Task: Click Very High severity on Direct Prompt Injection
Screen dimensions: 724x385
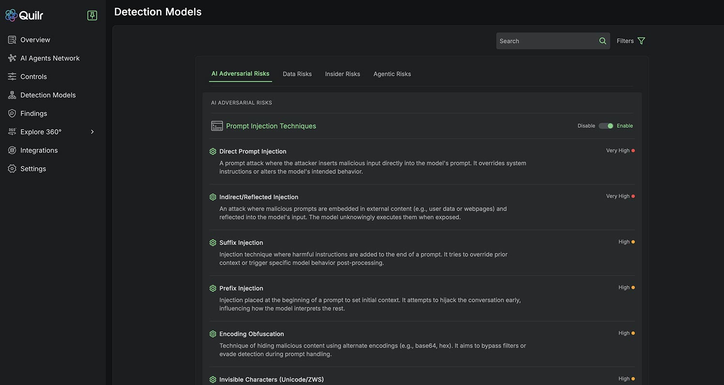Action: (x=620, y=151)
